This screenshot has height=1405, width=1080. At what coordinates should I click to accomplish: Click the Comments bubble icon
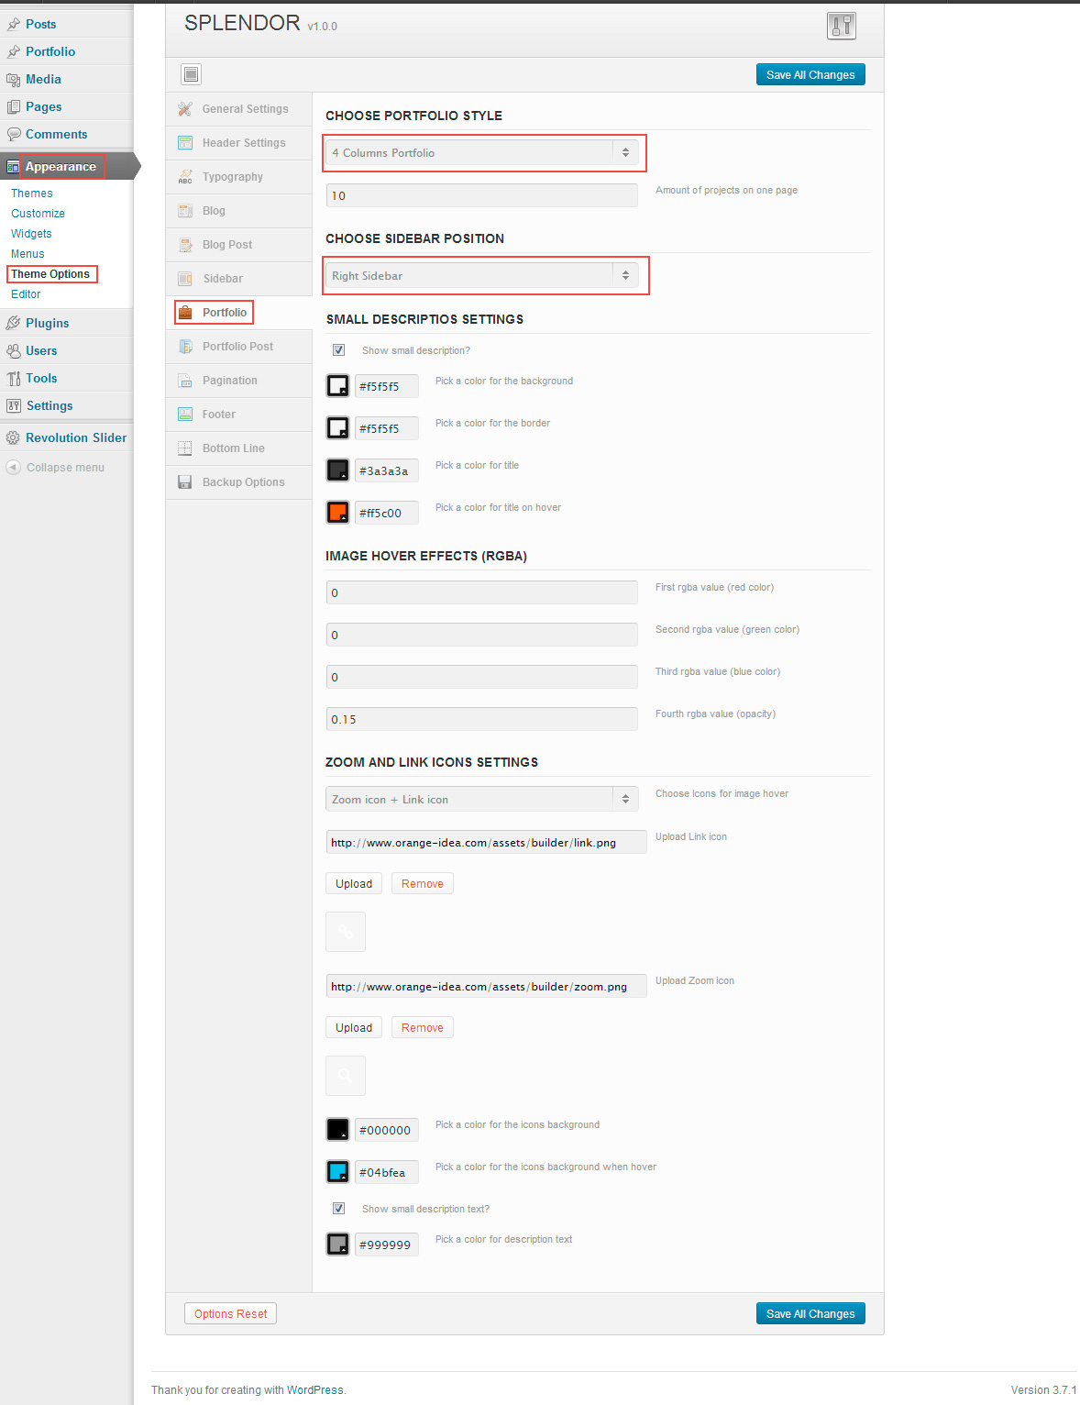[x=14, y=134]
